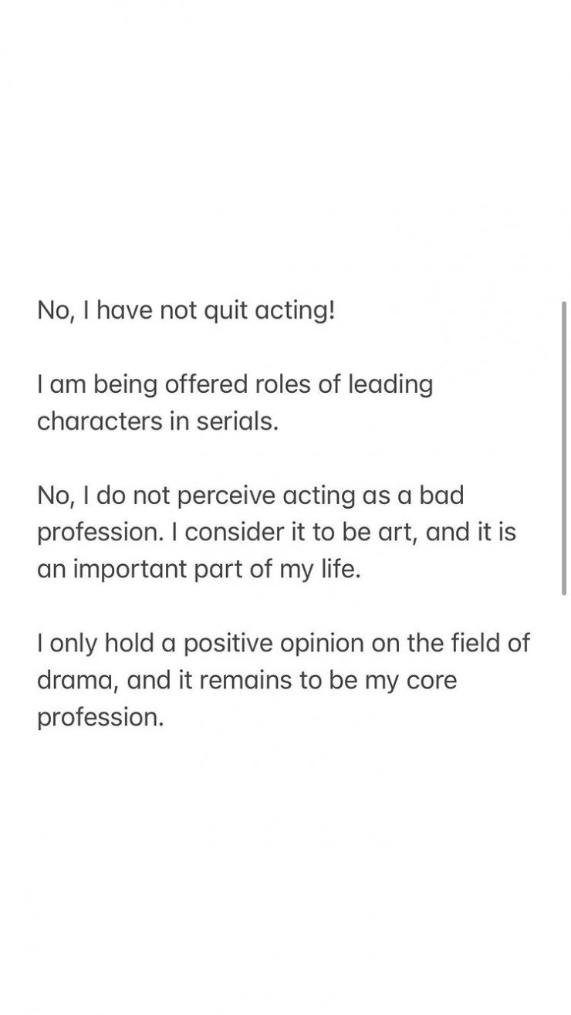
Task: Tap the line 'characters in serials.'
Action: 157,421
